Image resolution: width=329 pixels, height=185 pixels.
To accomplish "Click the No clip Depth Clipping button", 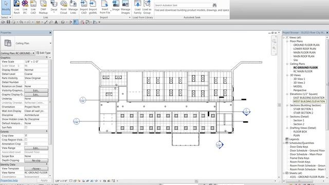I will 36,160.
